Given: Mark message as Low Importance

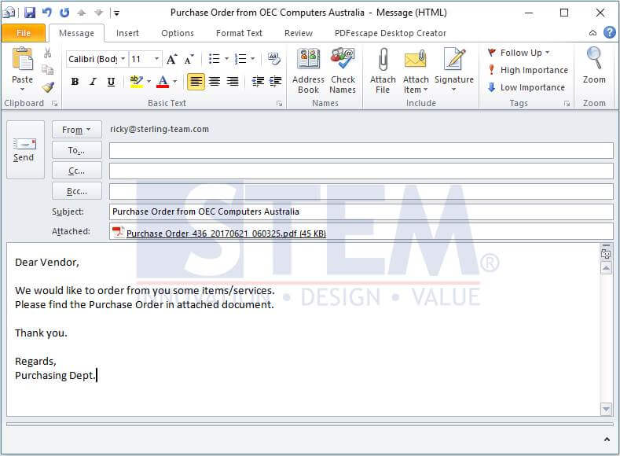Looking at the screenshot, I should pos(526,87).
